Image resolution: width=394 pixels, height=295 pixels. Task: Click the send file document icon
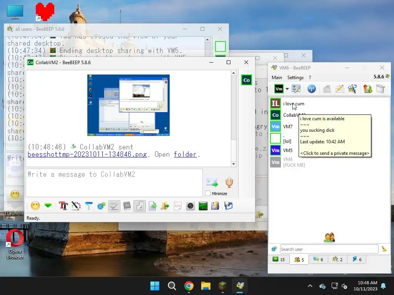pyautogui.click(x=152, y=206)
